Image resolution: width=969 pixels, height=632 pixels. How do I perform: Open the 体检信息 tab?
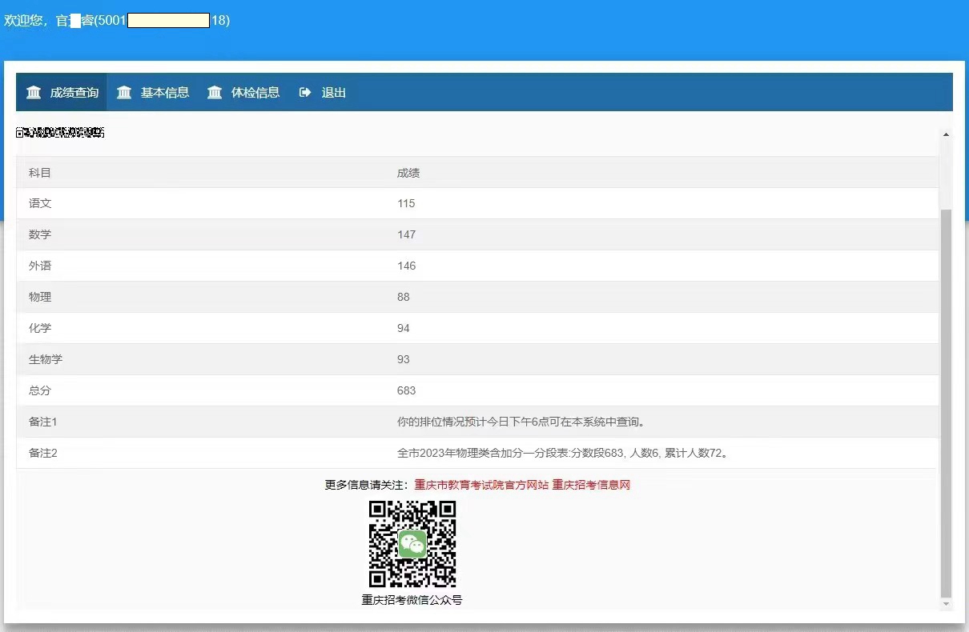[243, 93]
